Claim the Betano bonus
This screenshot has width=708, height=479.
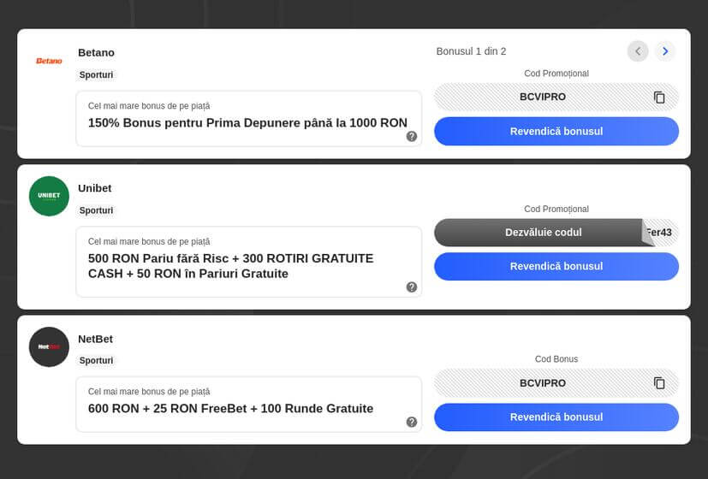[x=556, y=131]
